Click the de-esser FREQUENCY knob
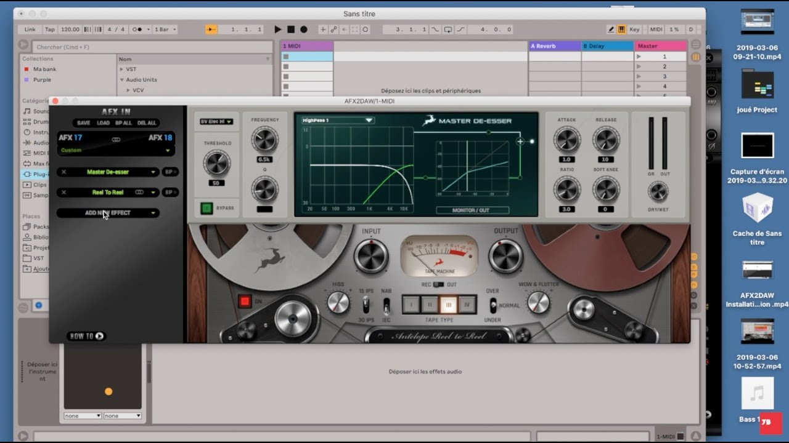This screenshot has height=443, width=789. (264, 140)
